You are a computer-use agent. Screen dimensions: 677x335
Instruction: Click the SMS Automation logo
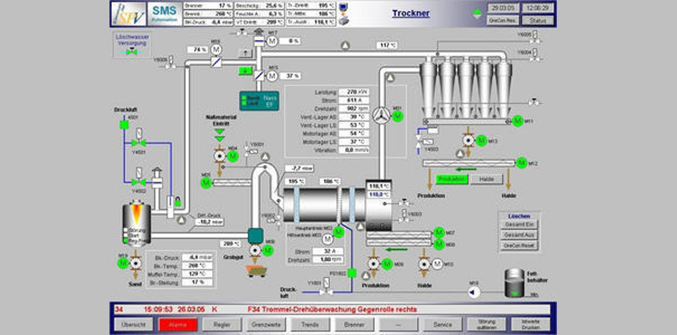pos(165,13)
